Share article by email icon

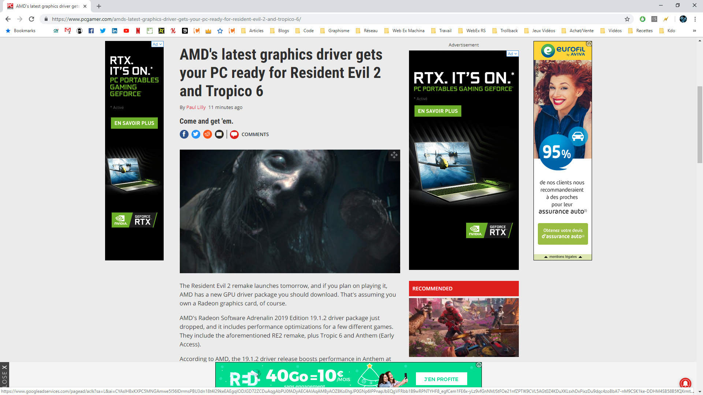(x=219, y=134)
